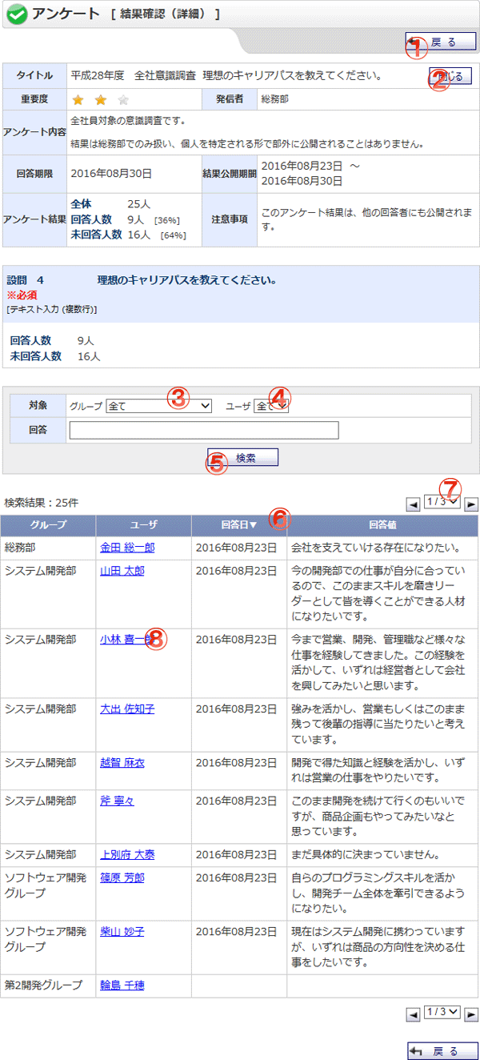Click the 戻る button below the results table
Screen dimensions: 480x1060
click(x=442, y=1050)
